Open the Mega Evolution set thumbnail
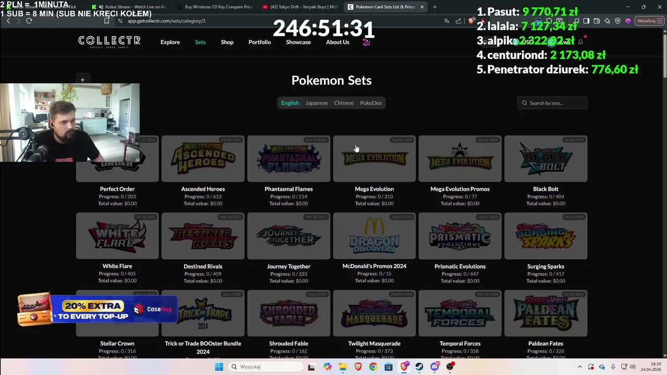 374,159
